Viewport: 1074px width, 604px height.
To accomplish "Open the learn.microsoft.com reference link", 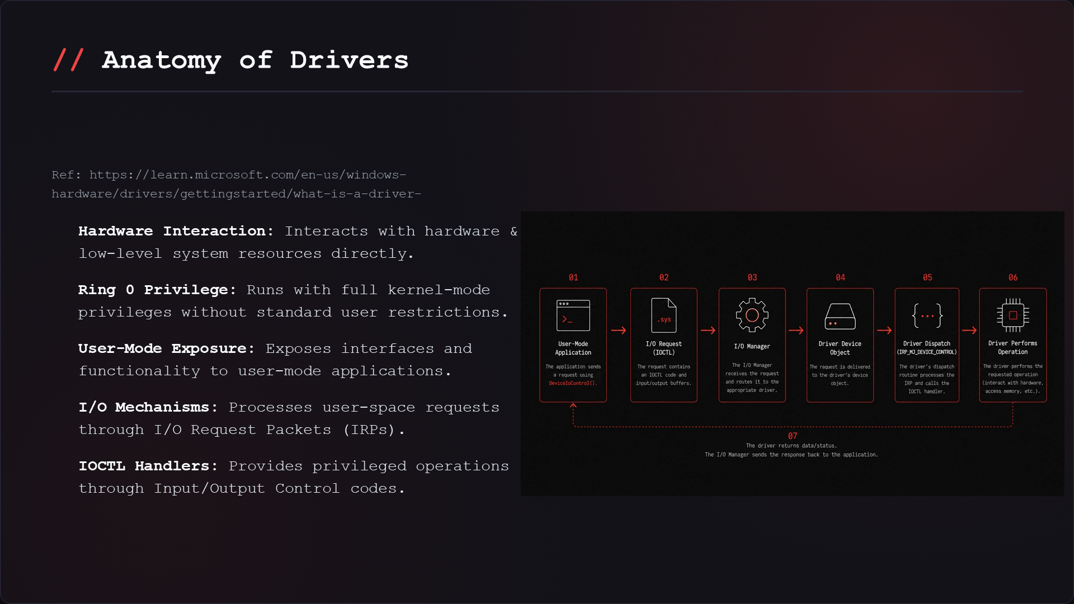I will tap(236, 184).
